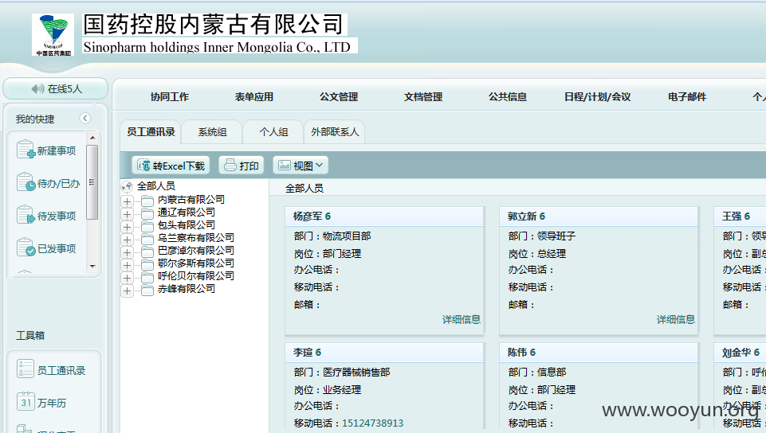Open 万年历 calendar icon

(25, 401)
